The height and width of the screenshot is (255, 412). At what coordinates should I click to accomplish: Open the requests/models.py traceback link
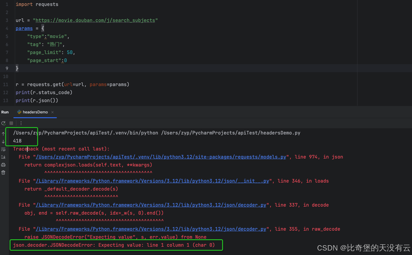(161, 157)
